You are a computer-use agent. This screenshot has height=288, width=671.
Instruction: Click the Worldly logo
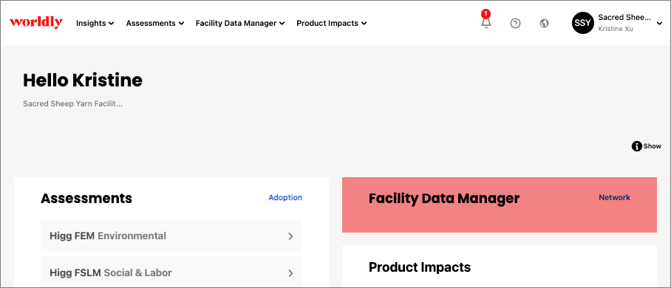(x=36, y=23)
